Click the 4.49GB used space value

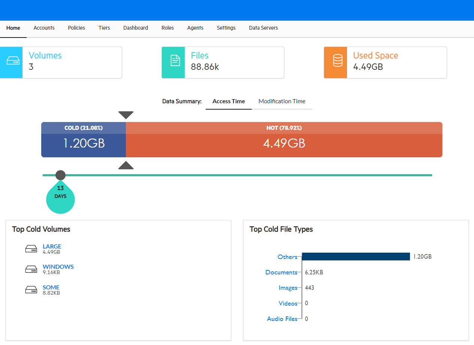pos(368,67)
